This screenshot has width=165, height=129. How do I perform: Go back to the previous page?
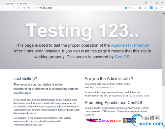pyautogui.click(x=3, y=8)
